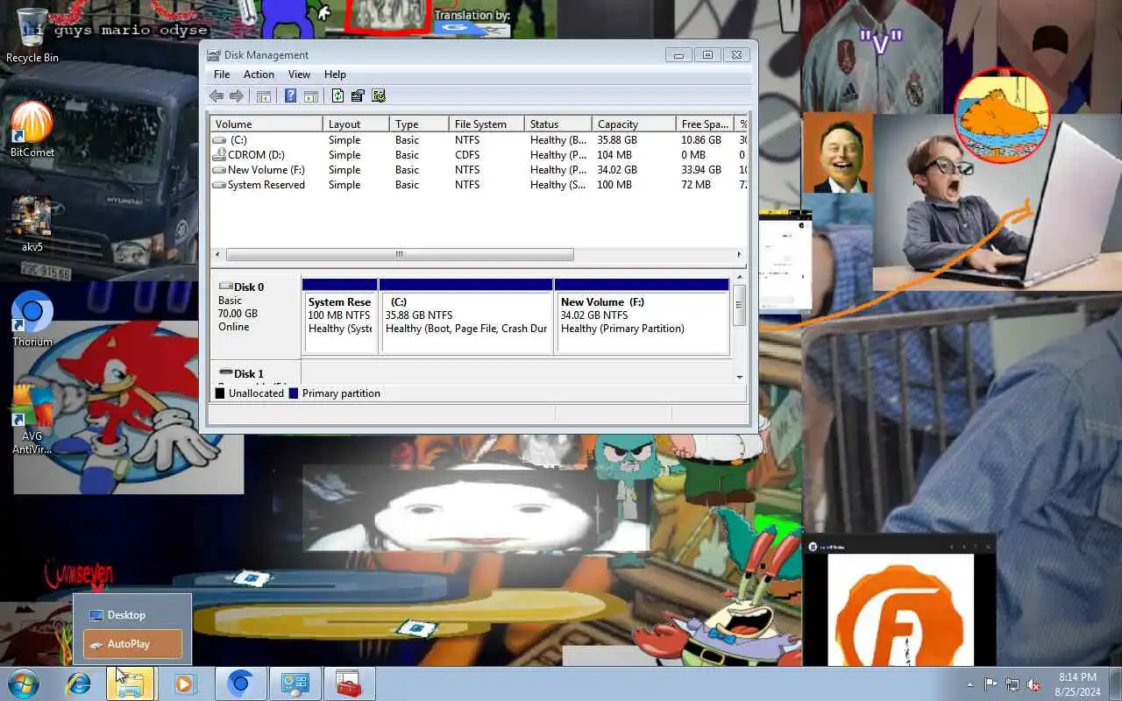Click the volume list horizontal scrollbar thumb

(400, 254)
